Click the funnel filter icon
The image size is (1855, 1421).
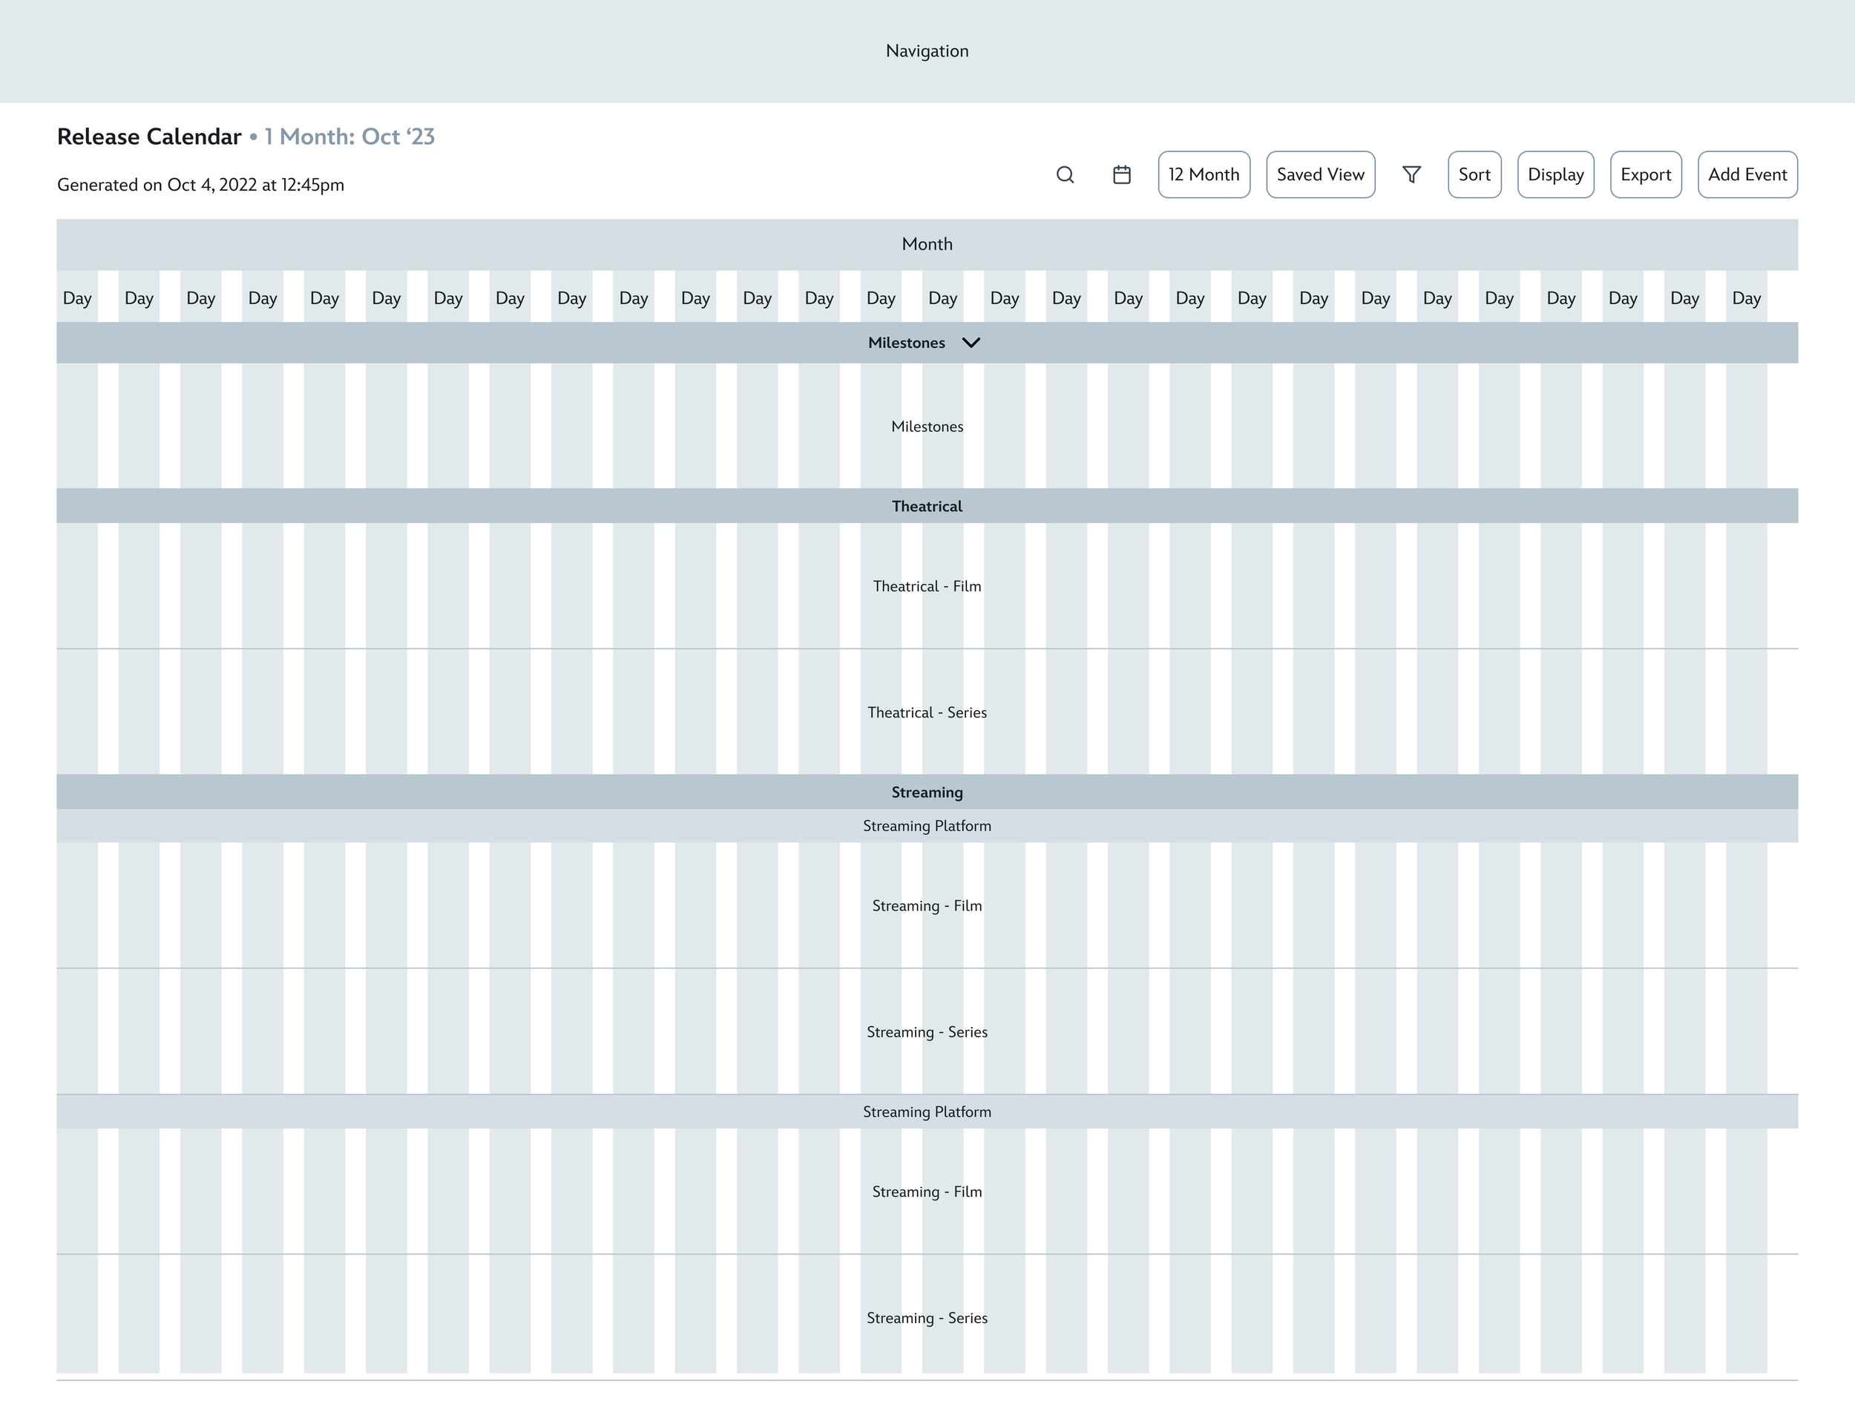1411,175
